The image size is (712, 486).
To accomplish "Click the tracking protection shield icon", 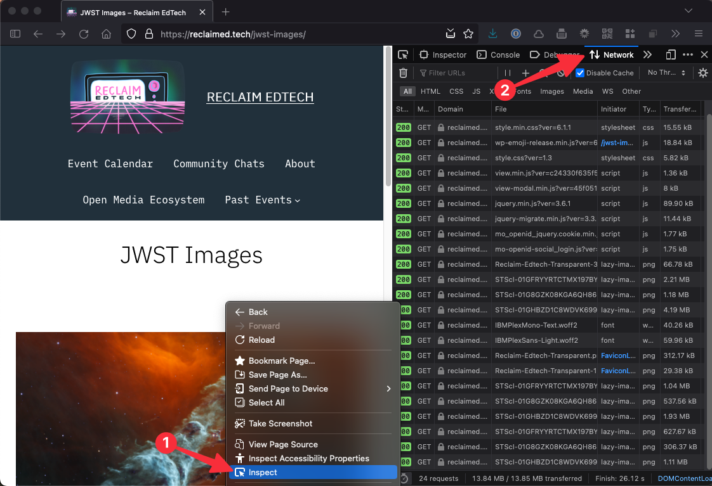I will click(x=131, y=34).
